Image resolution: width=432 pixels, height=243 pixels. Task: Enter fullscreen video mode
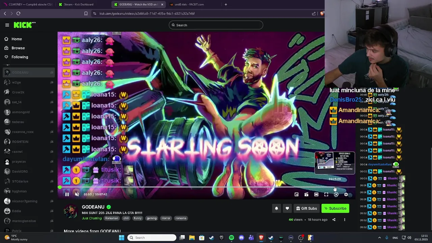326,194
